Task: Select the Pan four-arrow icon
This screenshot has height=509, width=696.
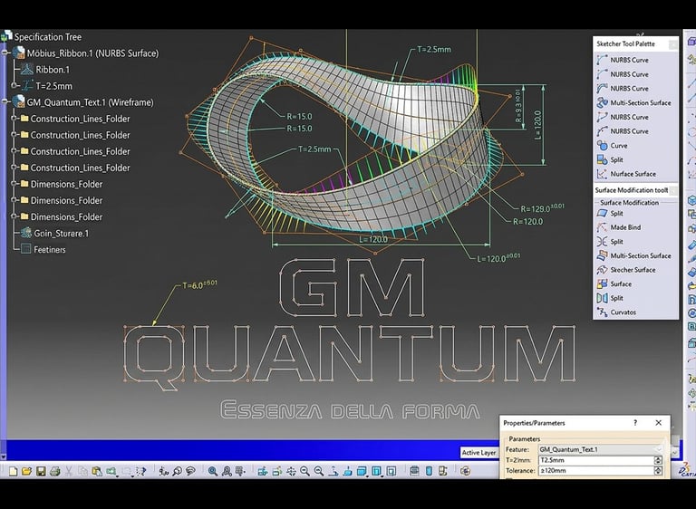Action: [291, 471]
